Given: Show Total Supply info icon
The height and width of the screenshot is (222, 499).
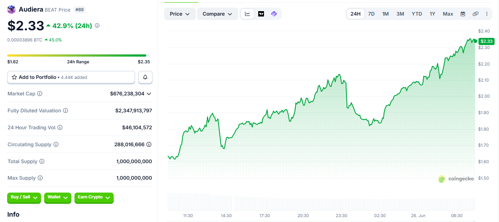Looking at the screenshot, I should click(42, 161).
